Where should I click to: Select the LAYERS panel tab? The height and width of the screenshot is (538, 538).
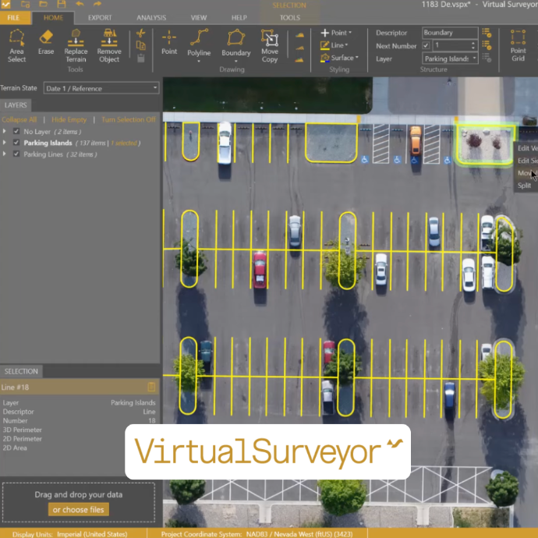coord(16,105)
